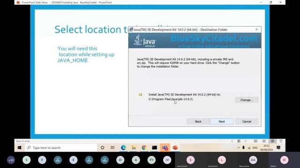Open See all slides icon in status bar
The width and height of the screenshot is (300, 168).
239,141
